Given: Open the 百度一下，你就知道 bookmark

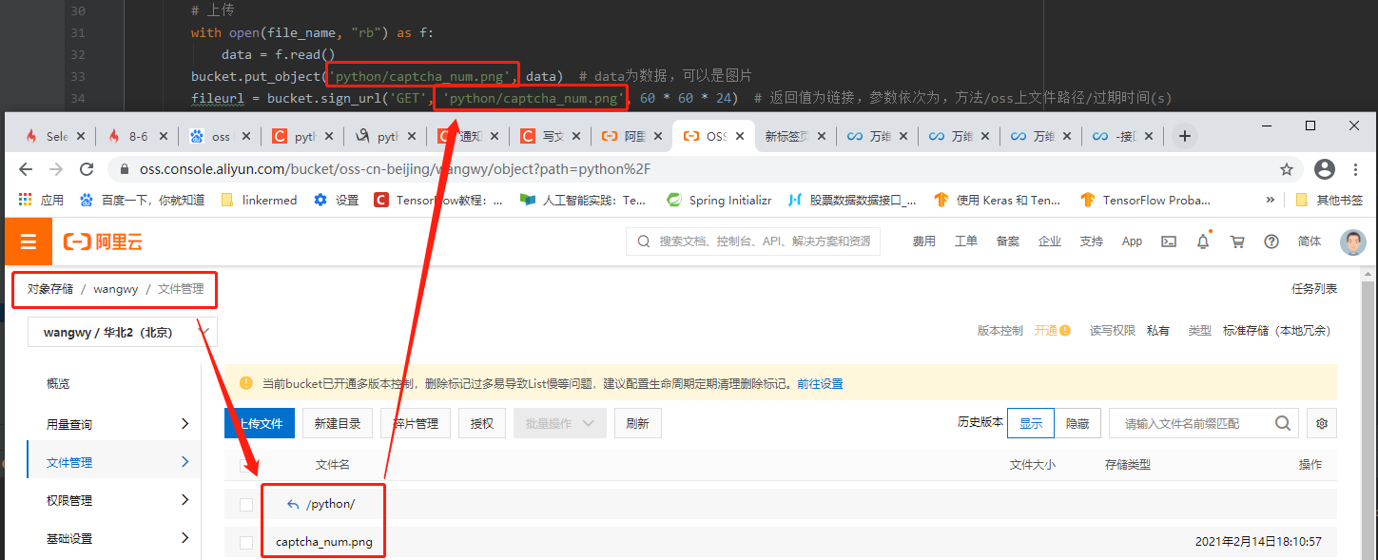Looking at the screenshot, I should coord(142,200).
